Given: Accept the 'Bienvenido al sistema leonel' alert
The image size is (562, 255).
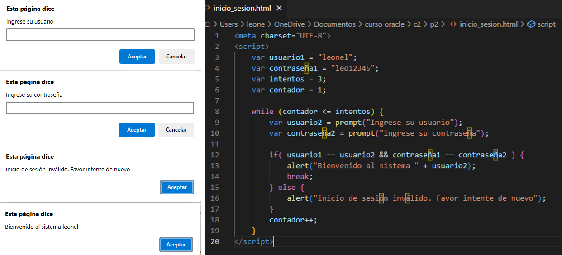Looking at the screenshot, I should (x=176, y=245).
